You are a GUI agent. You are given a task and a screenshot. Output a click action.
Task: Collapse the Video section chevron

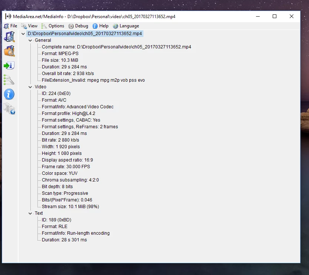[30, 87]
